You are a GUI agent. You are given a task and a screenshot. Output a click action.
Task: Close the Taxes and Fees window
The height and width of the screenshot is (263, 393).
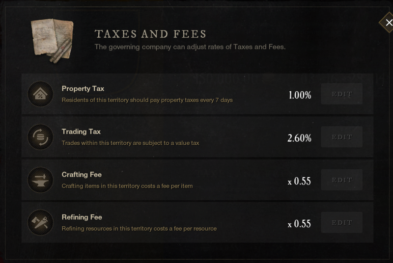389,23
